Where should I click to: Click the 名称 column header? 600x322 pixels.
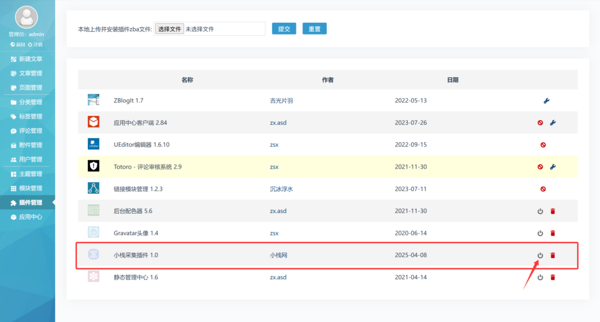click(187, 80)
